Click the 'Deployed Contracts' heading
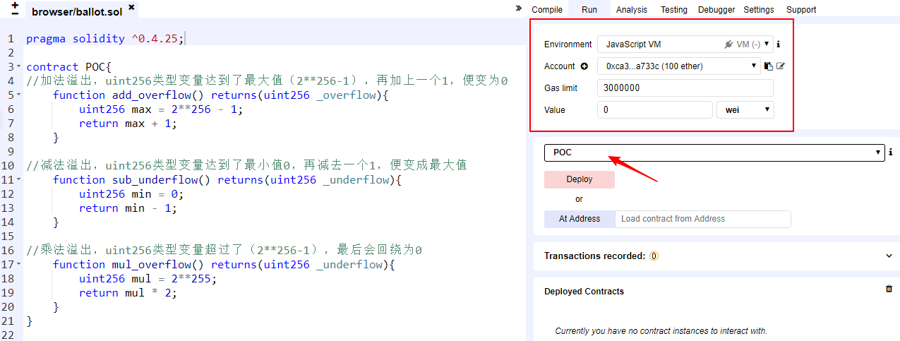The image size is (900, 341). point(584,292)
